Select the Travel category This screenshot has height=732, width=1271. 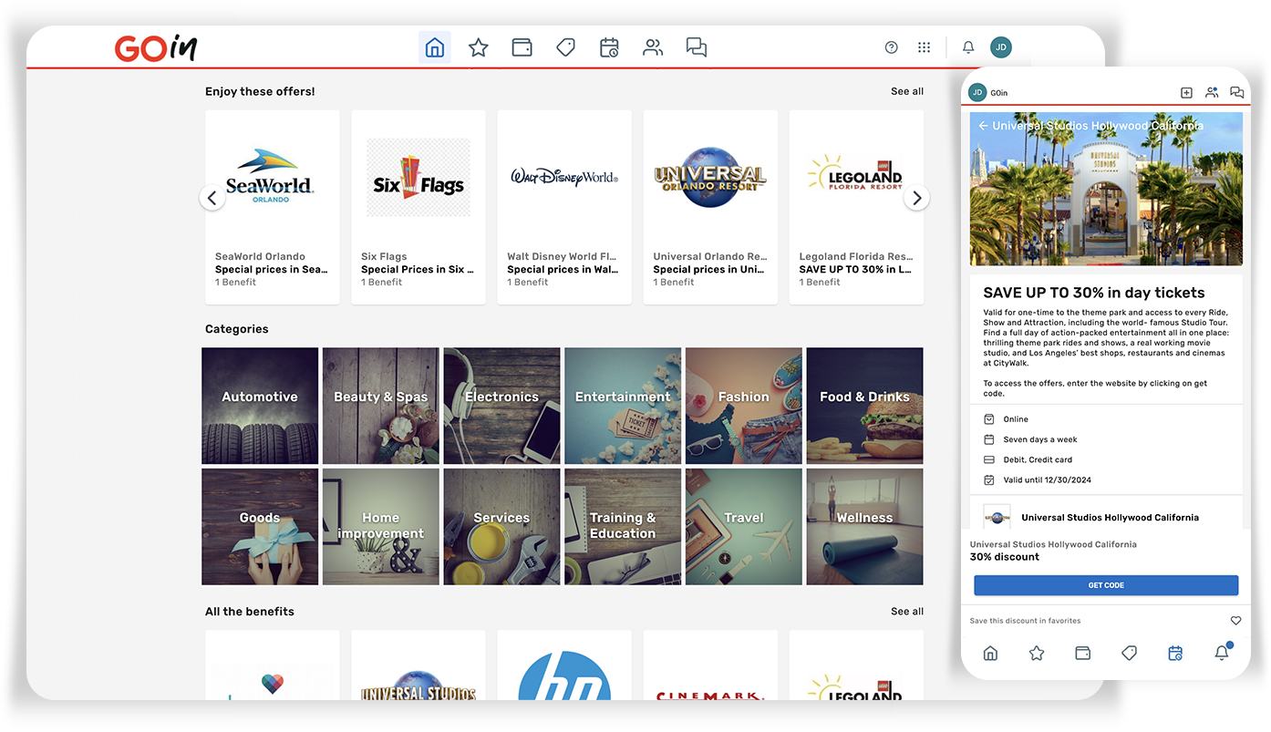[744, 527]
